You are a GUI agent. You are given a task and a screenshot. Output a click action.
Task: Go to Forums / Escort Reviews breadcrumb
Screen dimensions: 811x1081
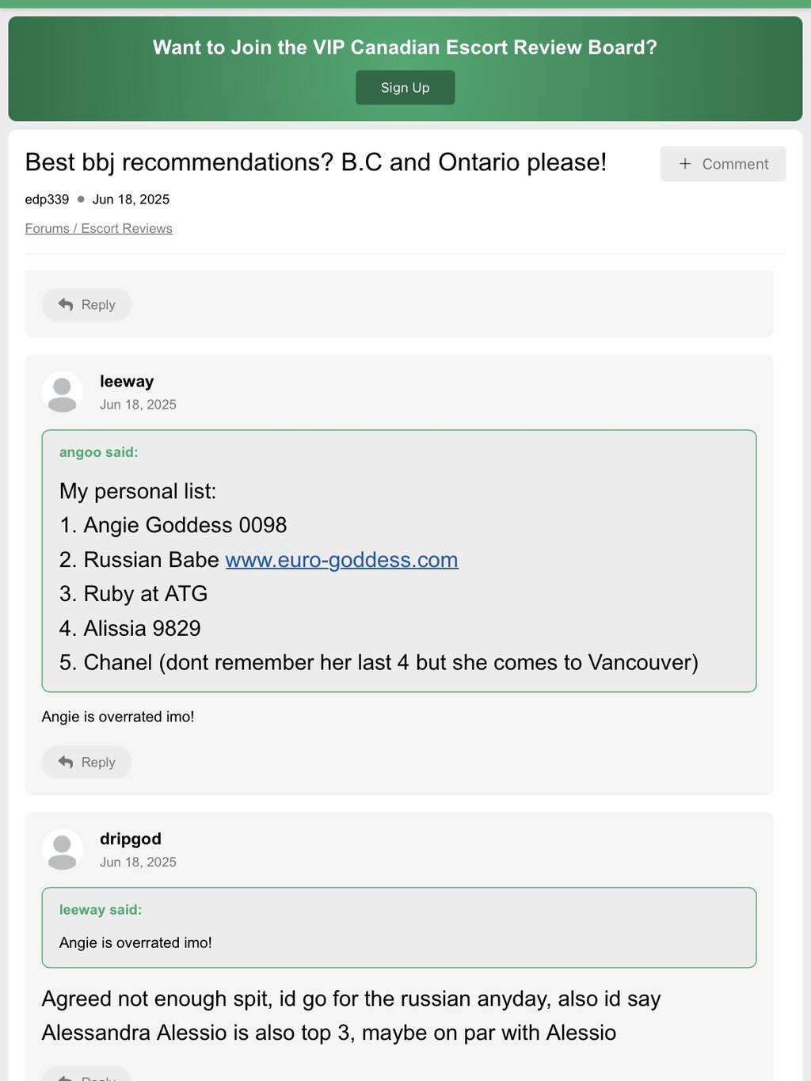pos(98,229)
